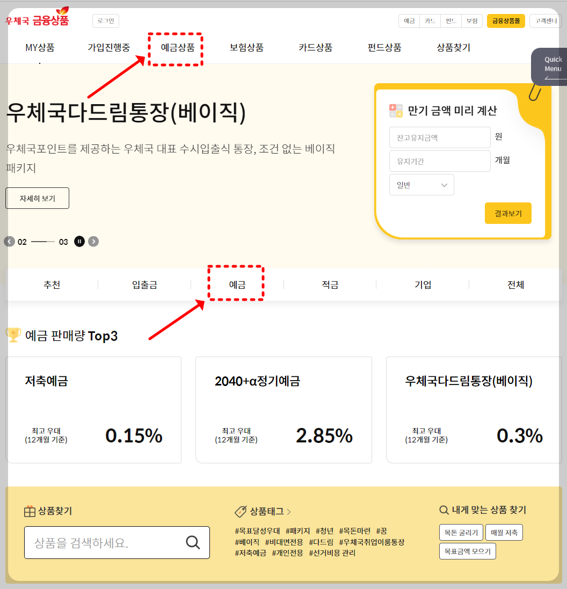
Task: Select the 추천 tab
Action: coord(52,285)
